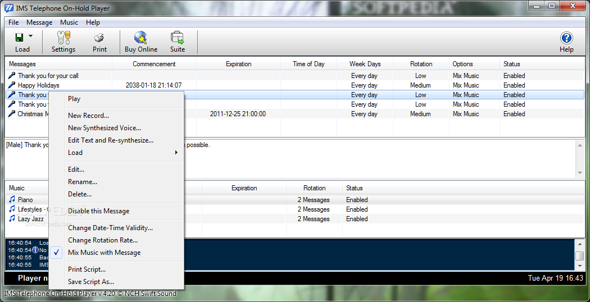The height and width of the screenshot is (302, 590).
Task: Open Settings from the toolbar
Action: click(x=63, y=42)
